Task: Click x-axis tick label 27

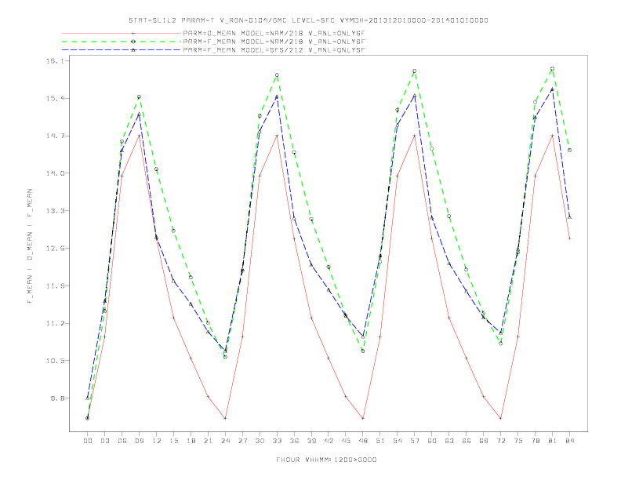Action: tap(242, 441)
